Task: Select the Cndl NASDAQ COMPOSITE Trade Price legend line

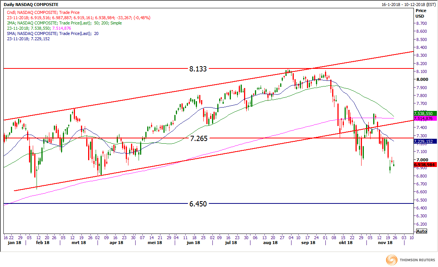Action: coord(43,12)
